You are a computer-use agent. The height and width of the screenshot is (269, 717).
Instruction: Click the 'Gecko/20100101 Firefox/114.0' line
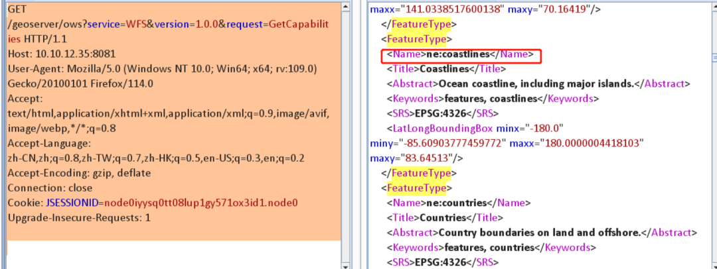[80, 83]
